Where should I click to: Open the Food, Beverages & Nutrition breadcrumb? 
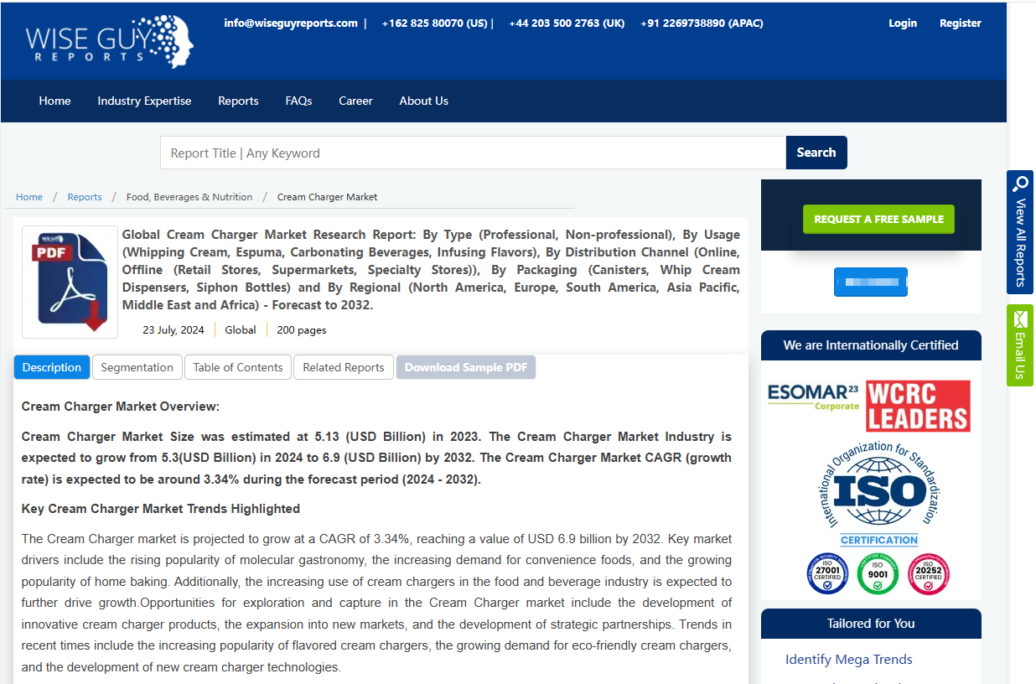tap(189, 196)
